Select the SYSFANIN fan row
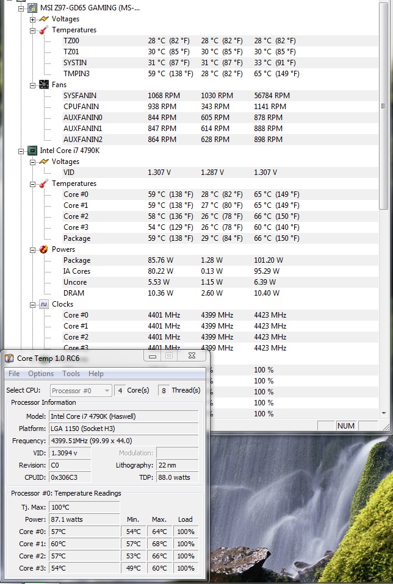Viewport: 393px width, 584px height. (220, 96)
